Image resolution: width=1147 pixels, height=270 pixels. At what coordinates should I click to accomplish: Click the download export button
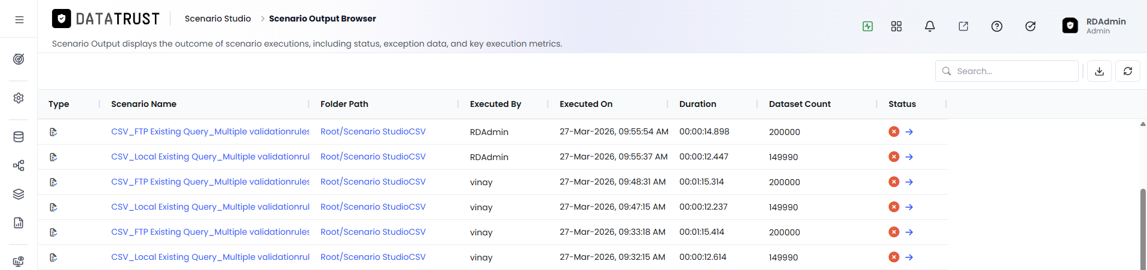click(x=1099, y=71)
